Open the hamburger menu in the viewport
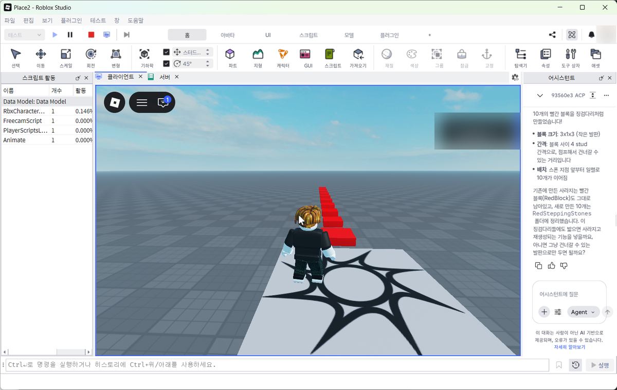 [x=142, y=102]
